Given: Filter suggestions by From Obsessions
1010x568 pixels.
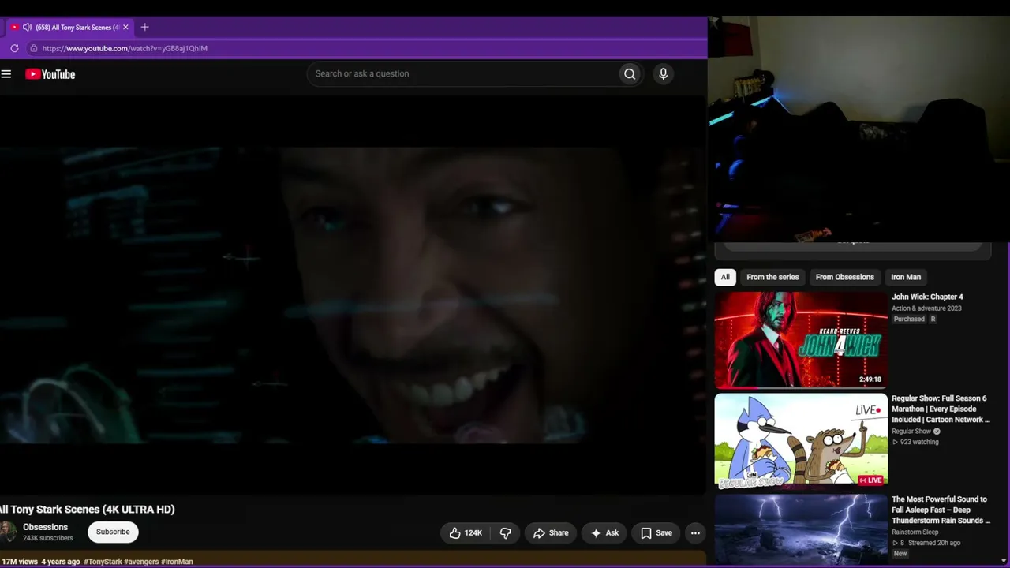Looking at the screenshot, I should (x=844, y=277).
